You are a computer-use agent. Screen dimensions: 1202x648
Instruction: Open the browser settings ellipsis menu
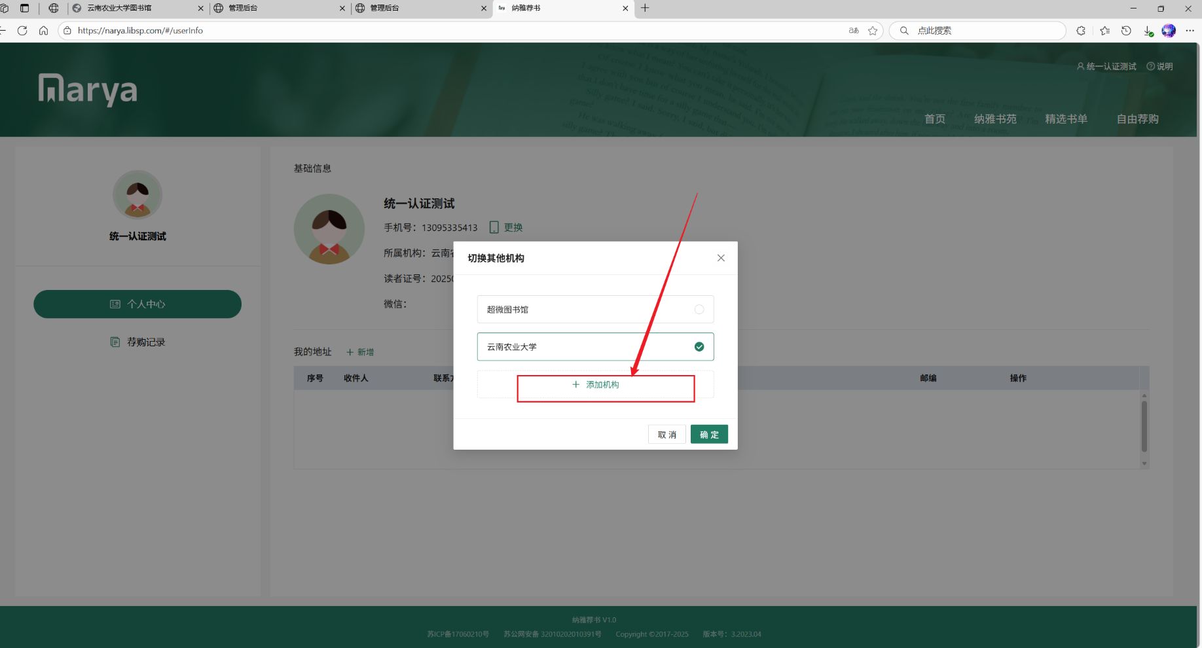pyautogui.click(x=1190, y=31)
